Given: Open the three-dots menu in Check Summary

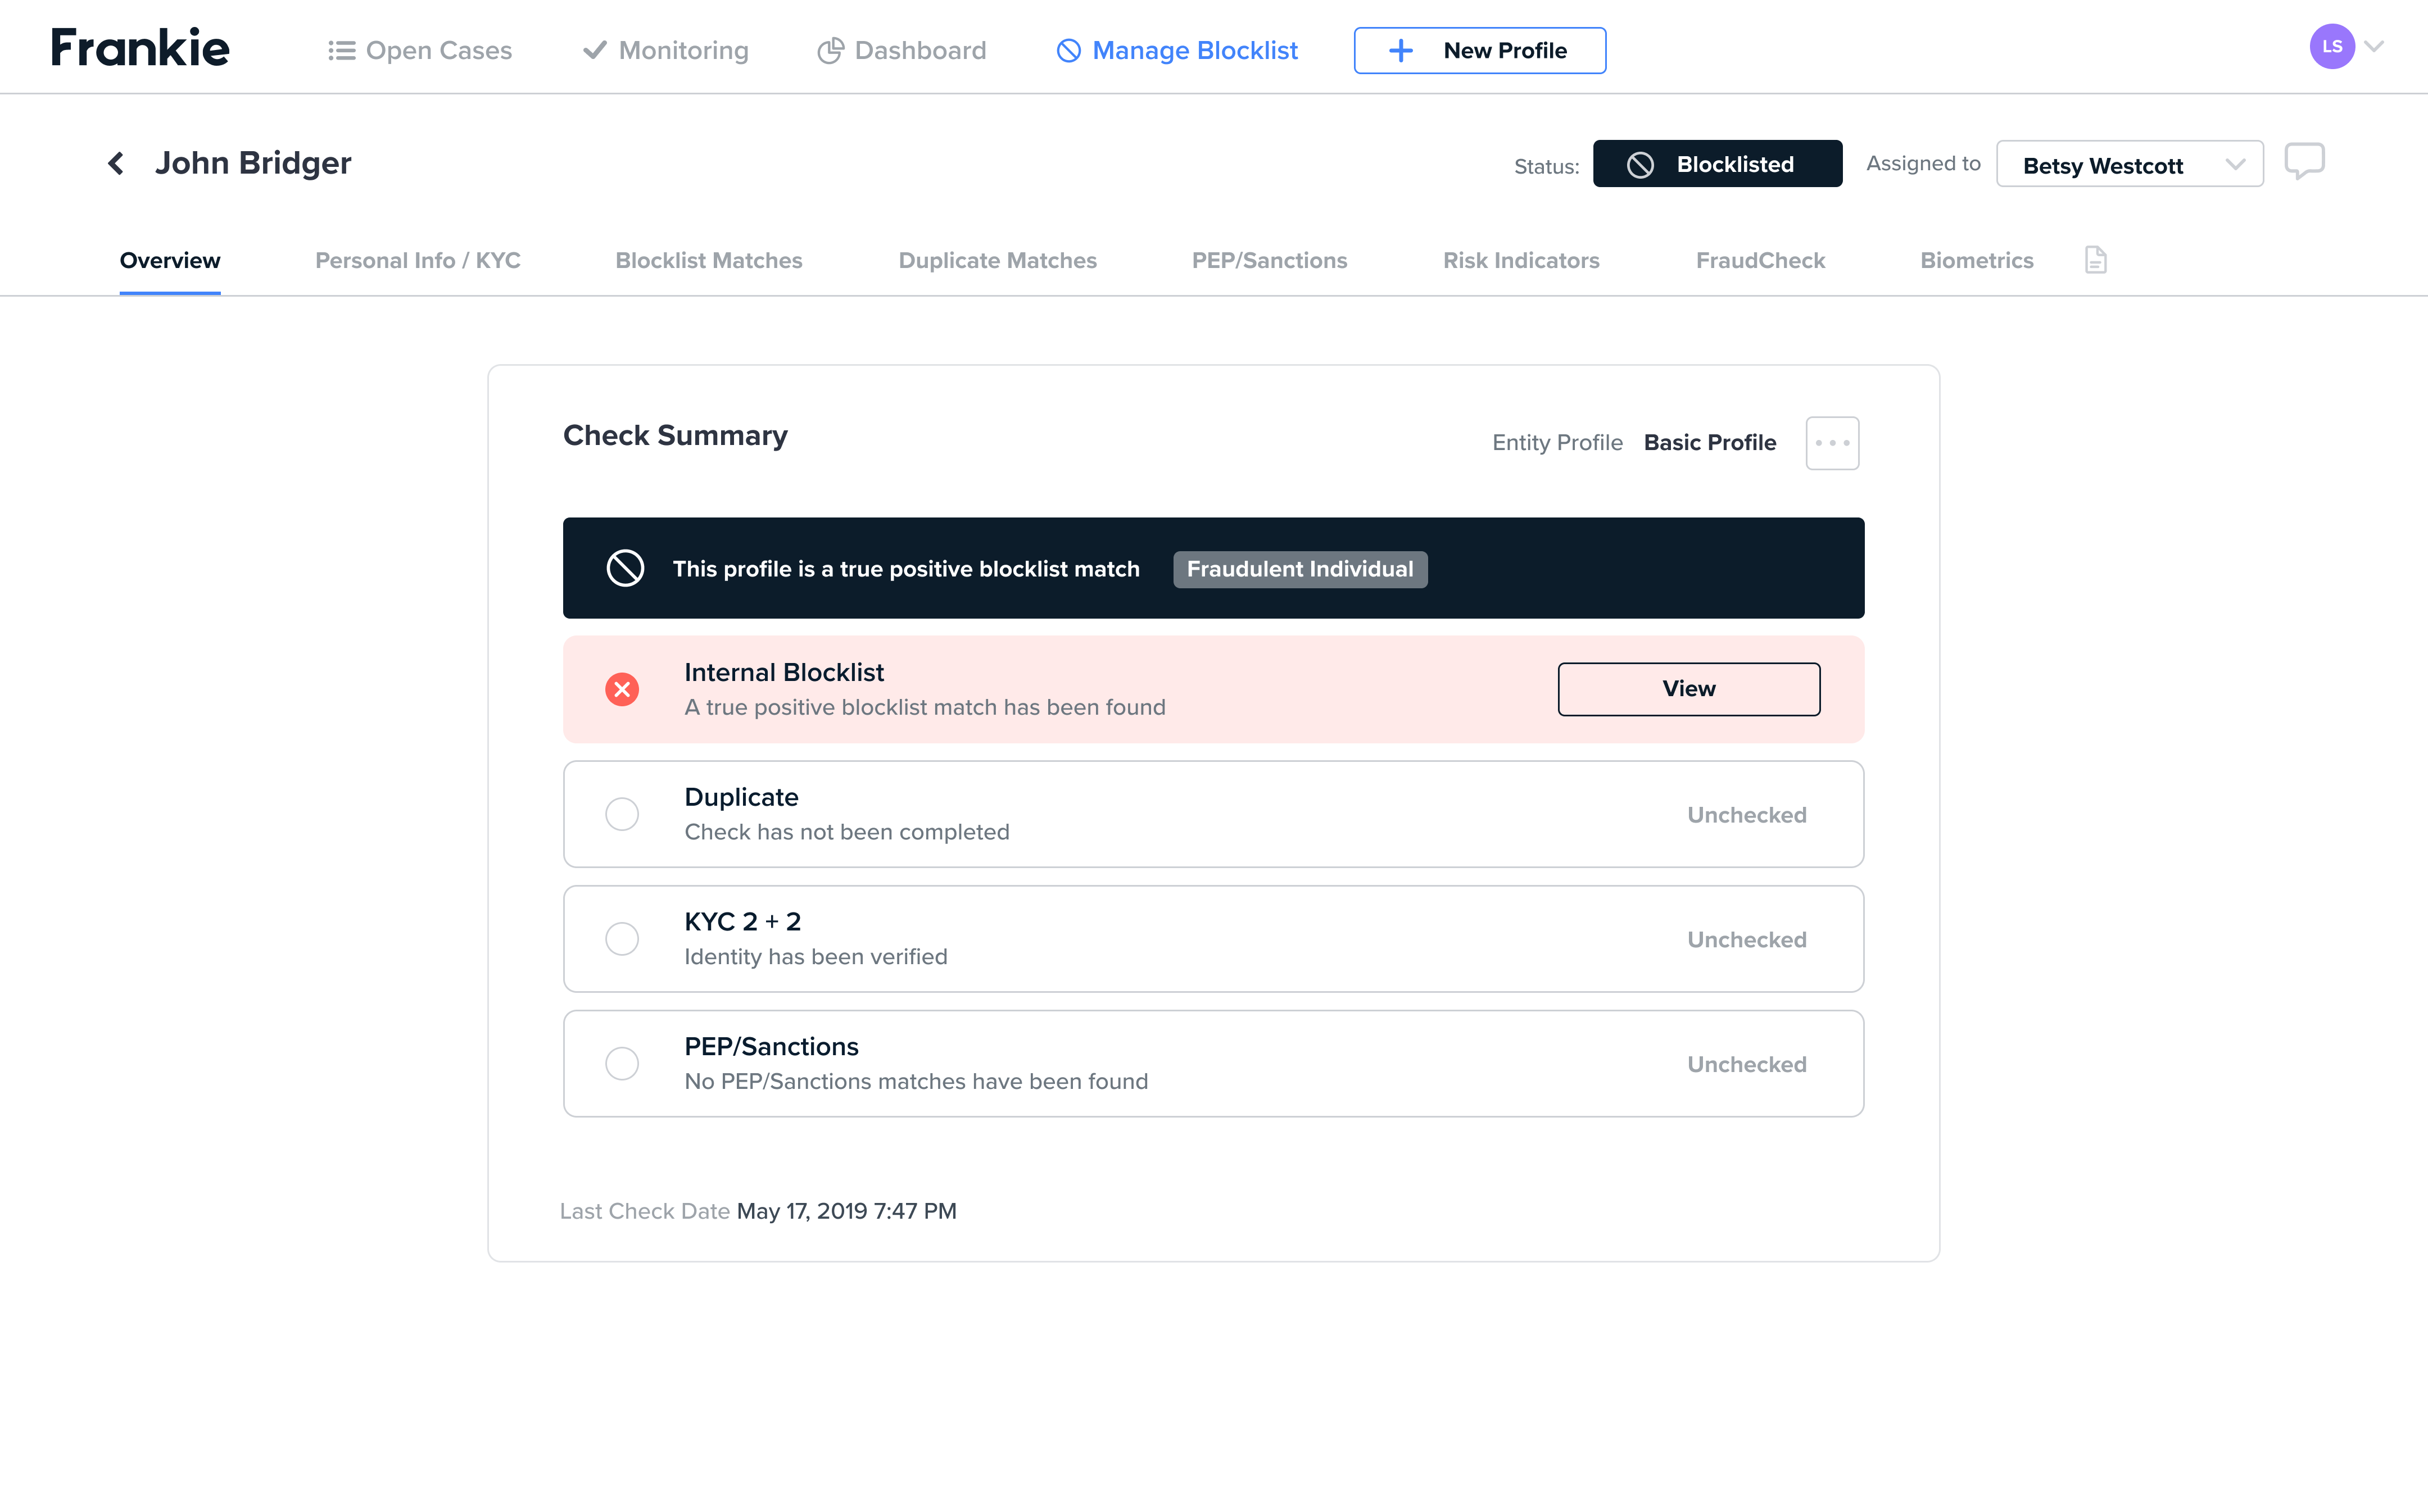Looking at the screenshot, I should click(x=1832, y=443).
